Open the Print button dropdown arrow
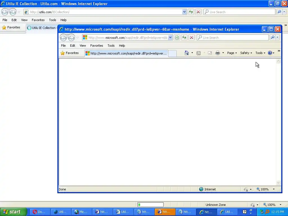This screenshot has height=216, width=288. coord(223,53)
